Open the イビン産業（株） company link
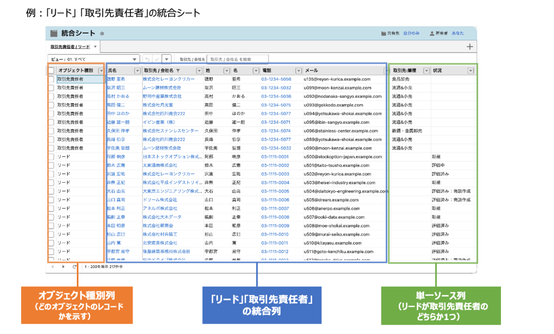Screen dimensions: 554x334 coord(159,122)
